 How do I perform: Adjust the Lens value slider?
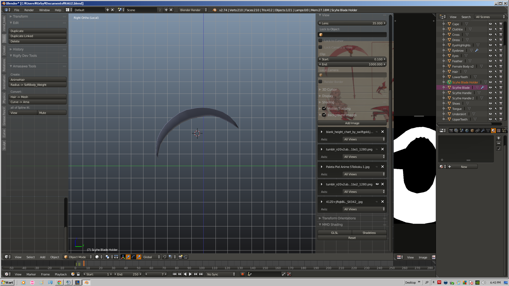(352, 23)
